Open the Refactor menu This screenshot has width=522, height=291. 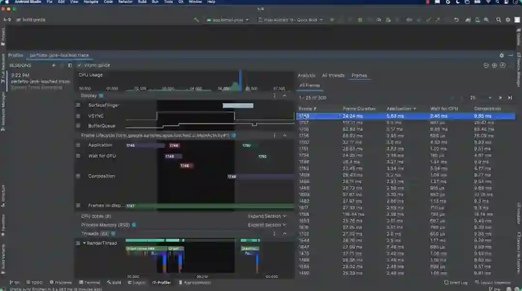click(x=125, y=2)
